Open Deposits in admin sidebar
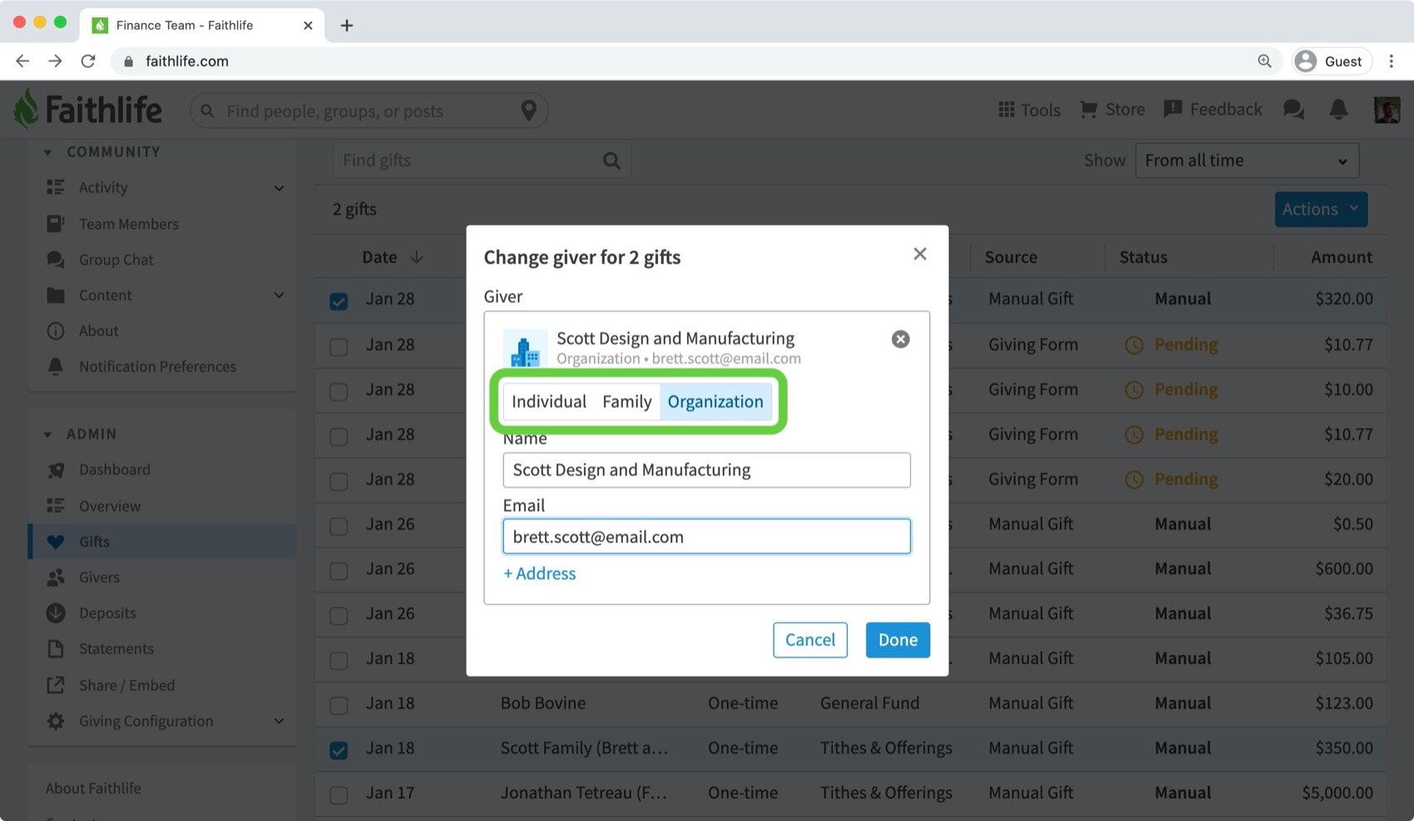Image resolution: width=1414 pixels, height=821 pixels. 107,613
